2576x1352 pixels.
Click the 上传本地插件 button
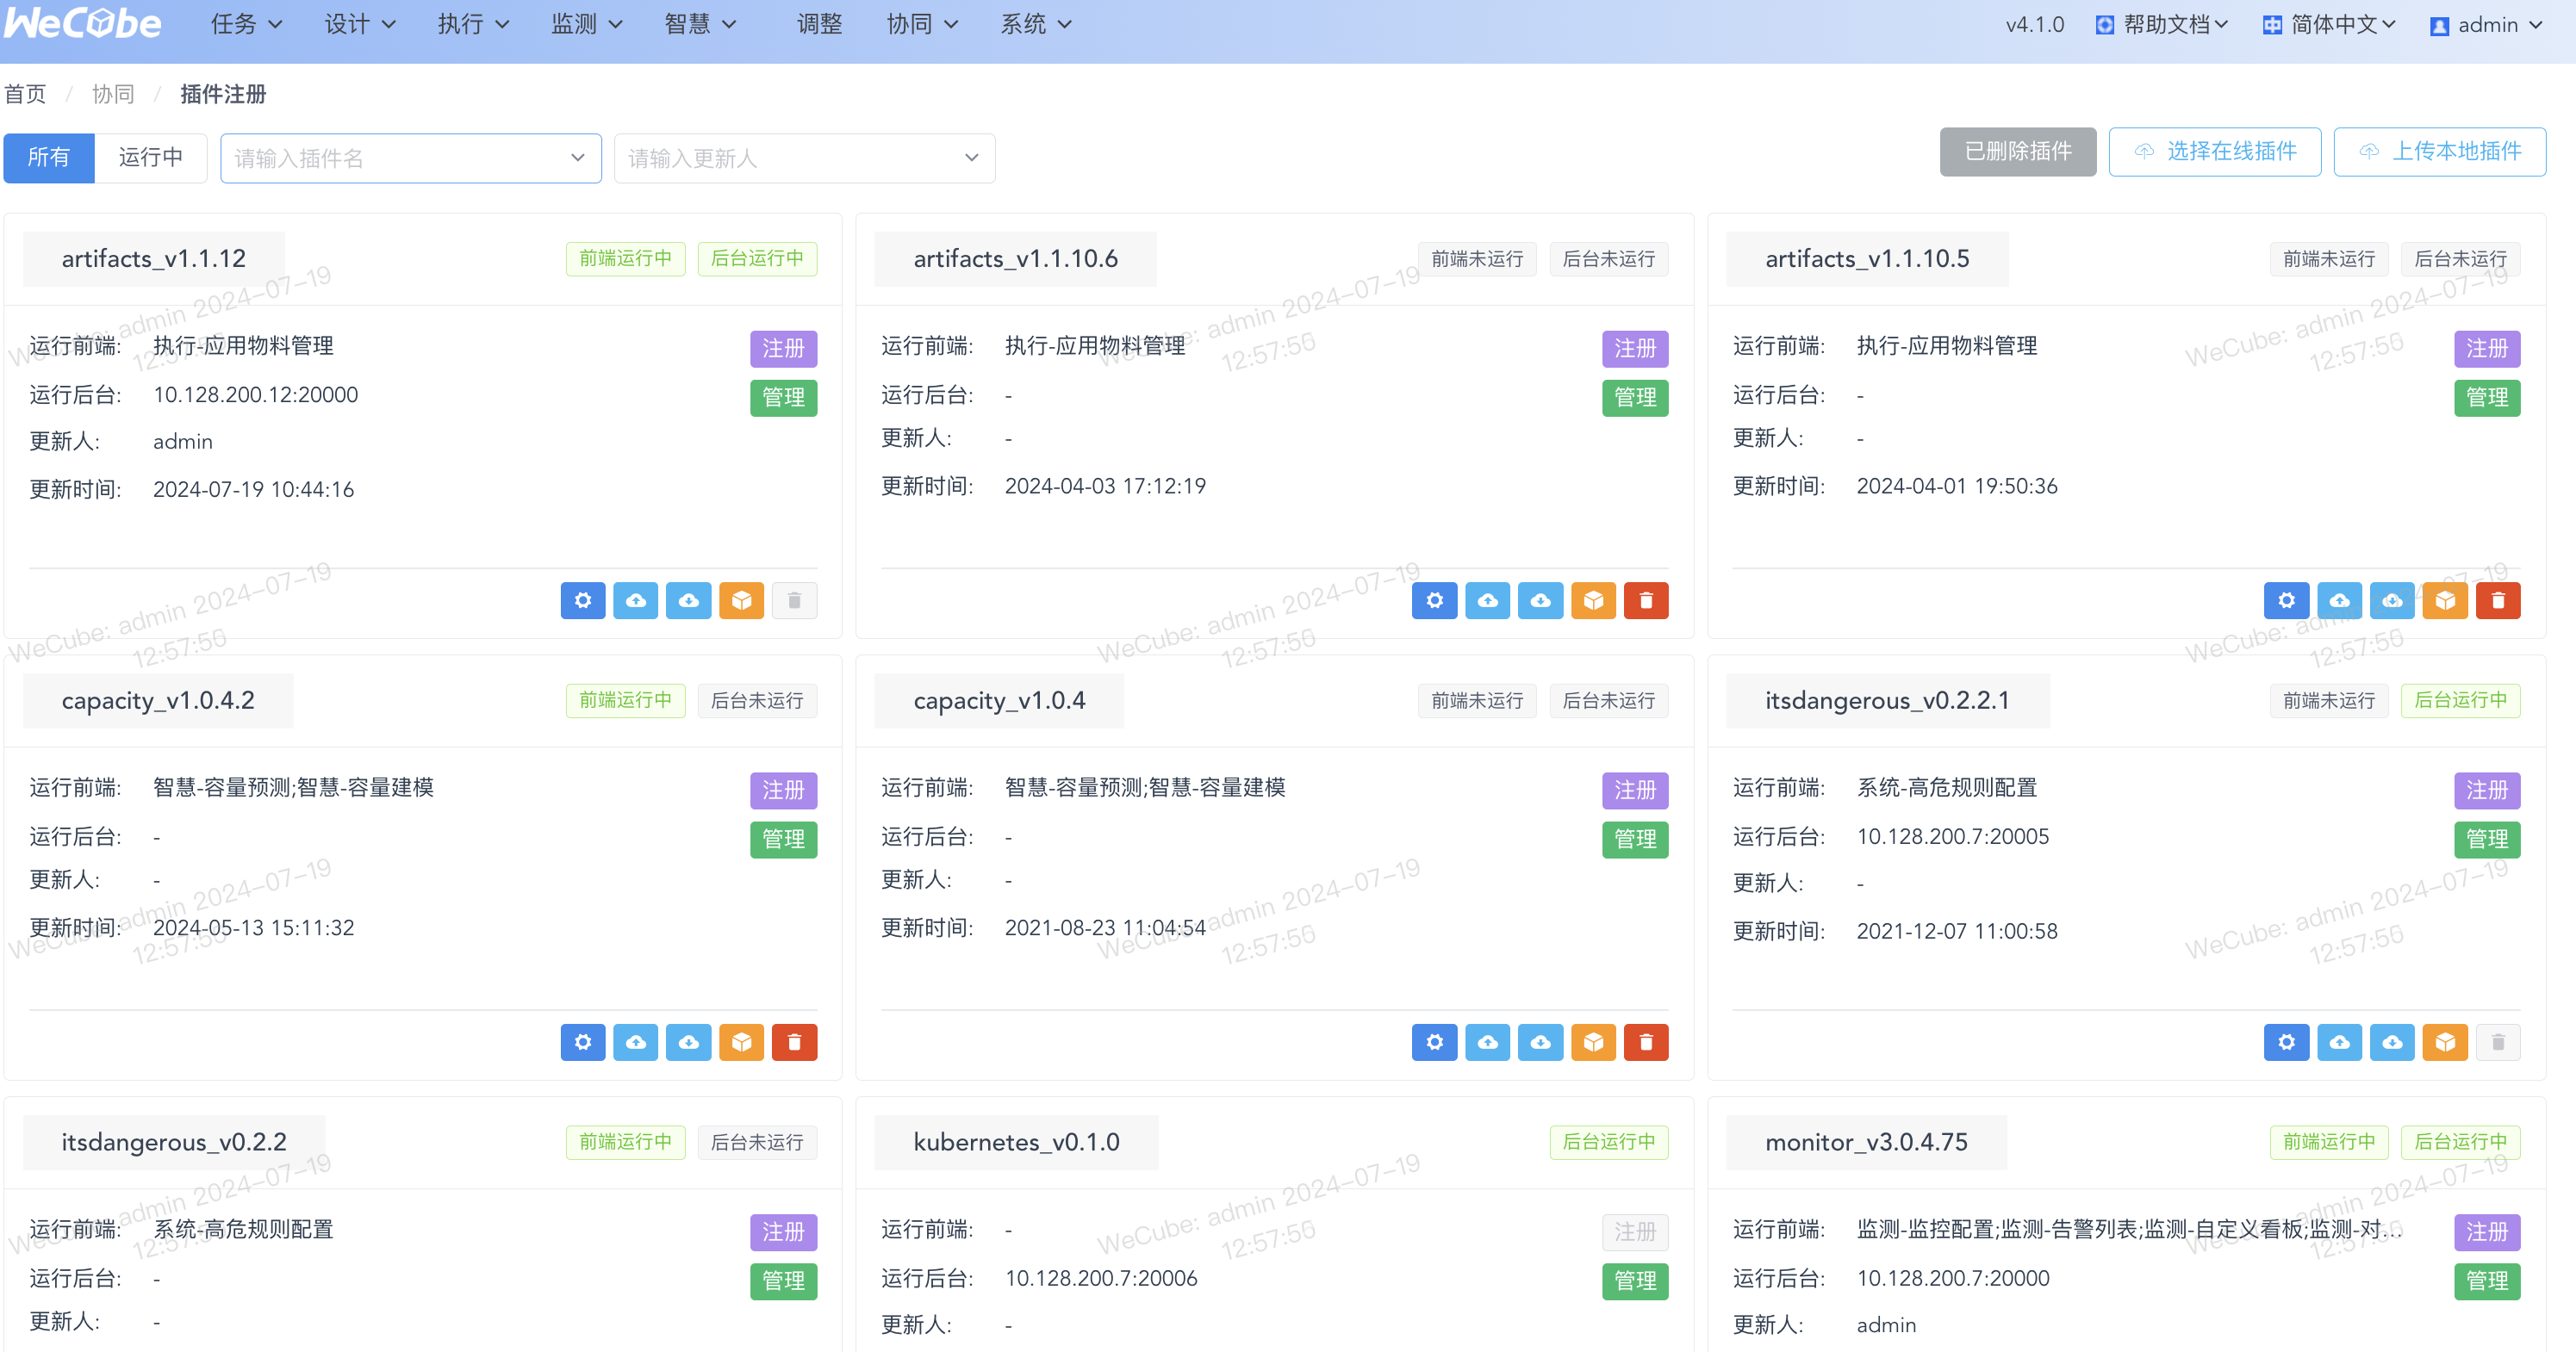coord(2440,152)
